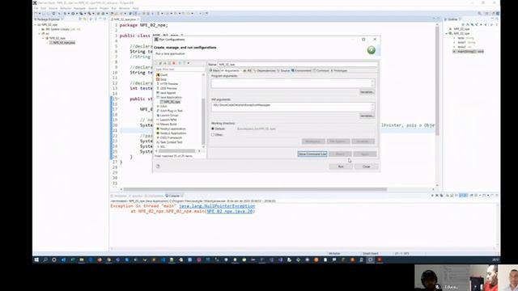This screenshot has width=518, height=291.
Task: Open the dropdown arrow next to the Debug icon
Action: pos(68,14)
